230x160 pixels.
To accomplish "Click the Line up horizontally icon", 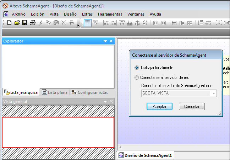I will [x=208, y=23].
